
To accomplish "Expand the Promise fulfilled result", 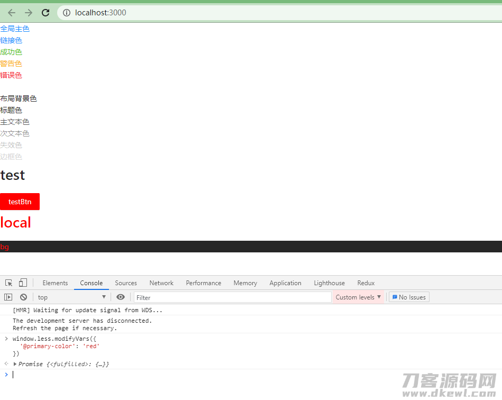I will click(x=15, y=364).
